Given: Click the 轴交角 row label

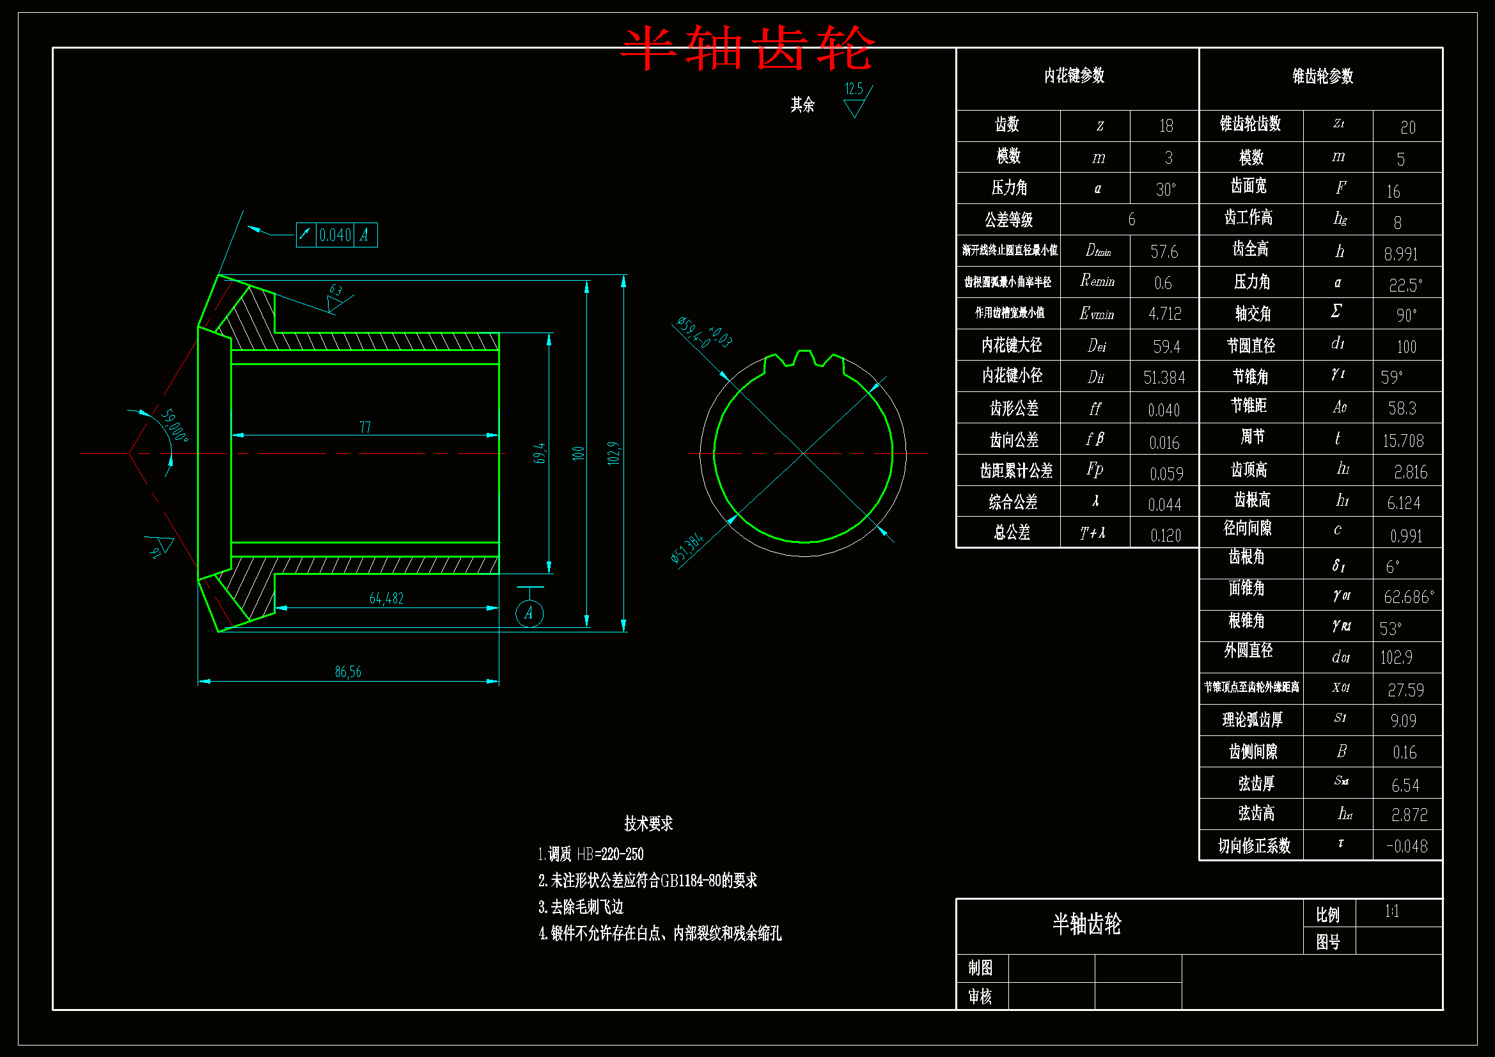Looking at the screenshot, I should (1253, 314).
